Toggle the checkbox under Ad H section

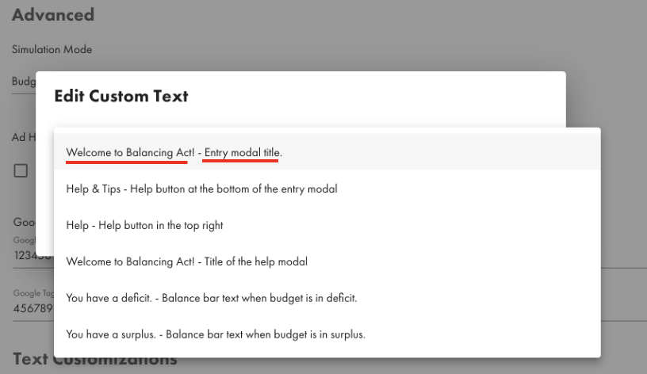(x=21, y=170)
